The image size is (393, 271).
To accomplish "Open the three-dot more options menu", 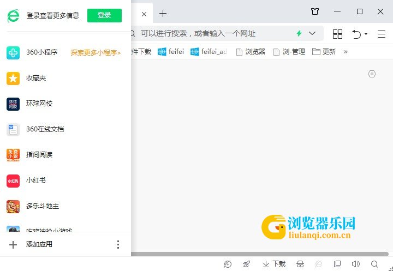I will click(118, 244).
